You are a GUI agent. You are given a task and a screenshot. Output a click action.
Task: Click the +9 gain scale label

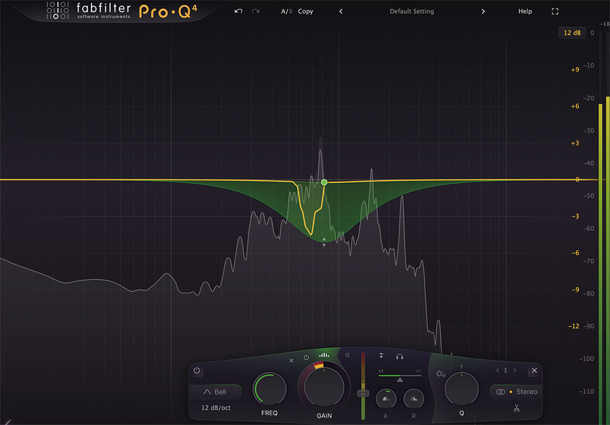pos(575,70)
